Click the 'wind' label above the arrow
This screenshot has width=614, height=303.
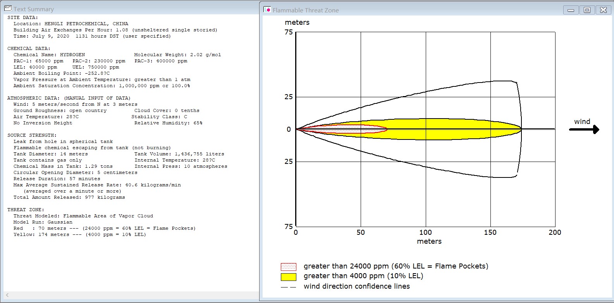point(582,122)
